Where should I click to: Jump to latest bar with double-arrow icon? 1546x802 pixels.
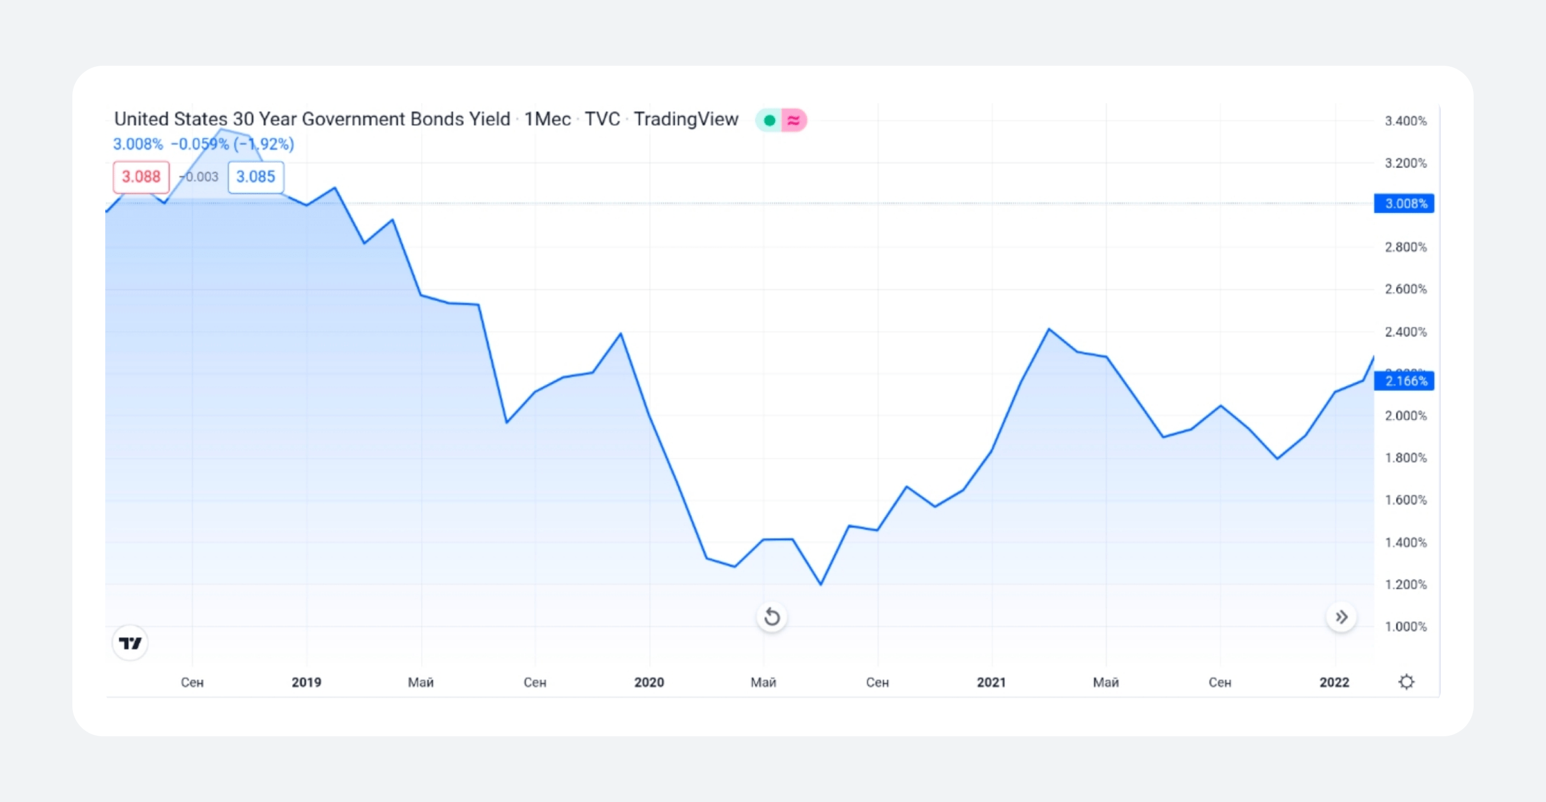tap(1342, 617)
